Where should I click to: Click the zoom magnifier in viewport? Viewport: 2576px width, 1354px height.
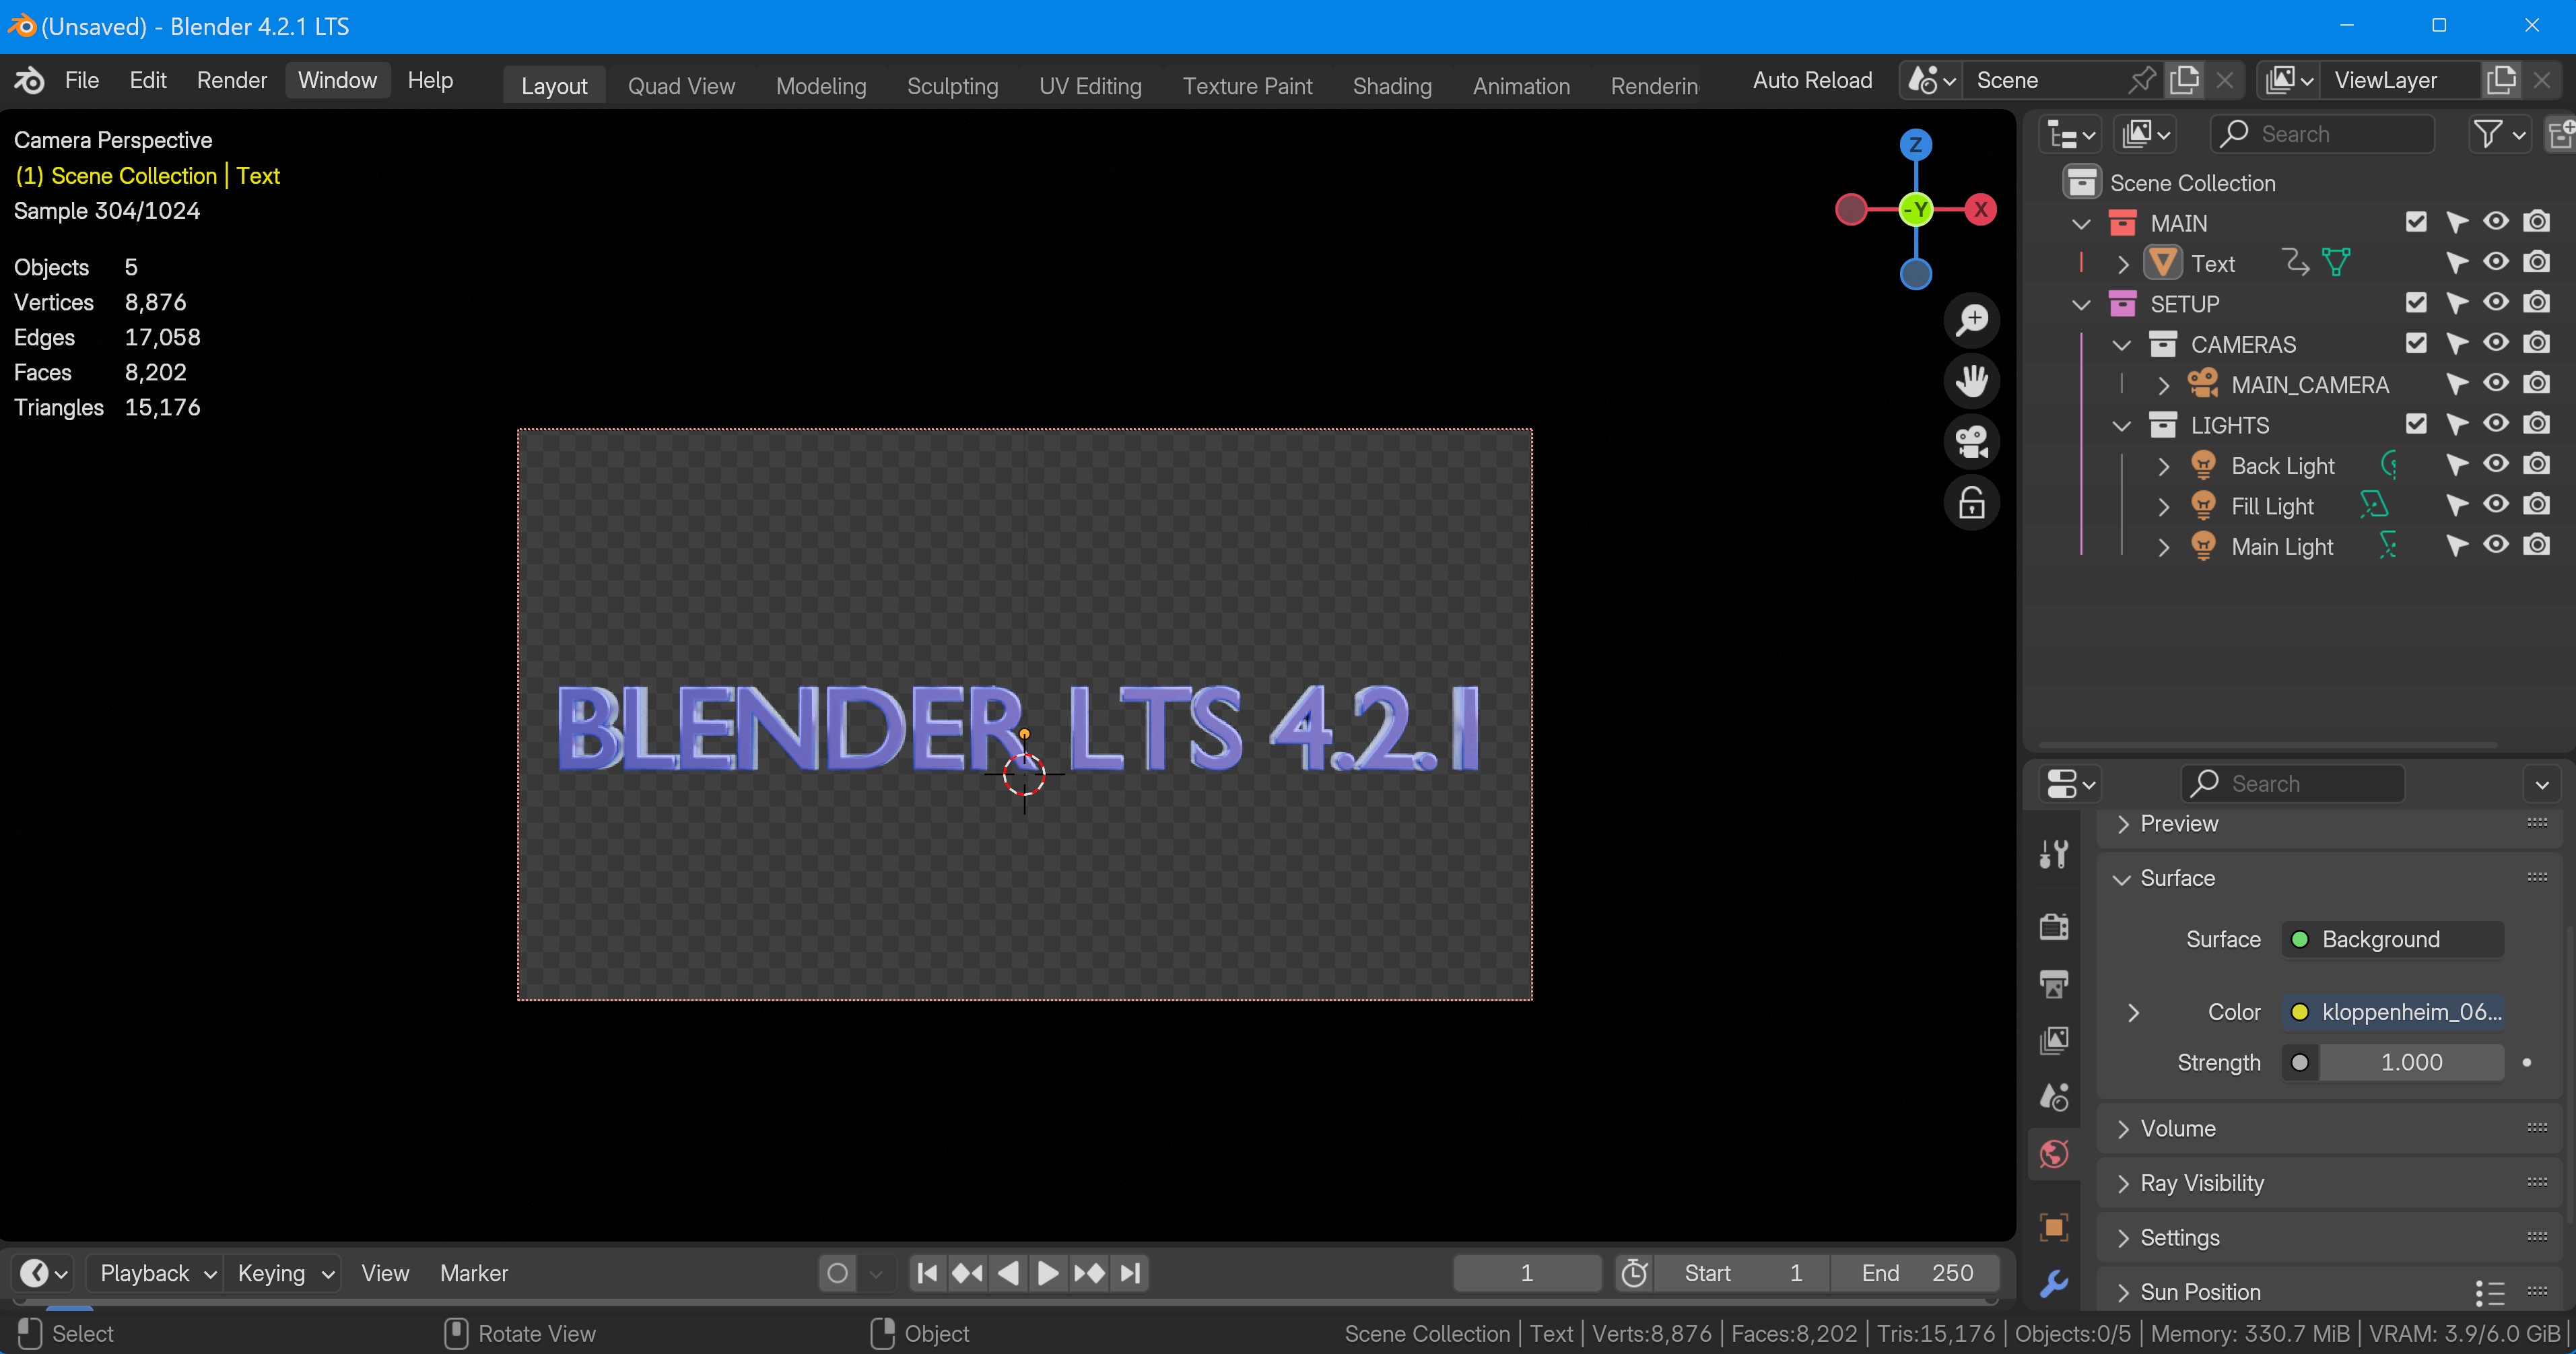(1972, 320)
